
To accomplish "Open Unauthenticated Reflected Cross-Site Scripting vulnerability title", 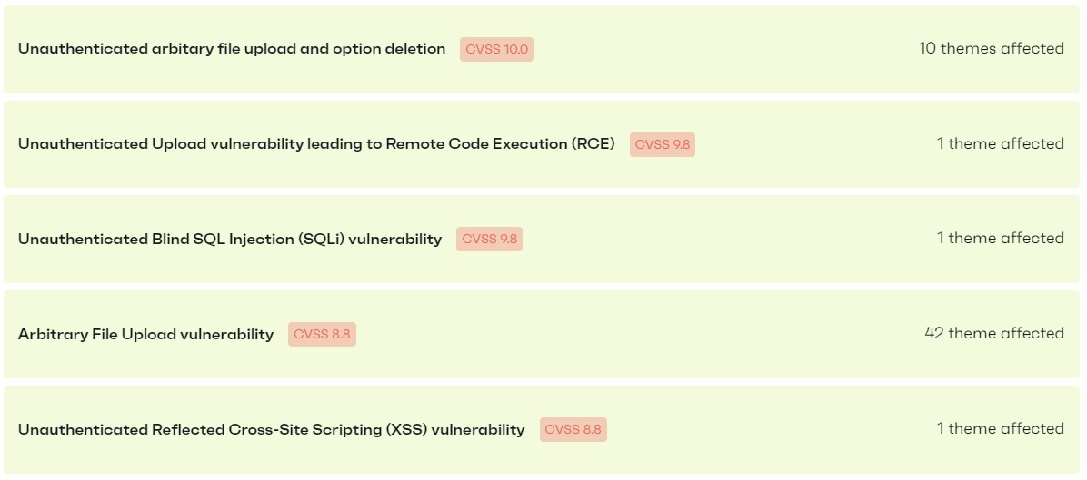I will [271, 430].
